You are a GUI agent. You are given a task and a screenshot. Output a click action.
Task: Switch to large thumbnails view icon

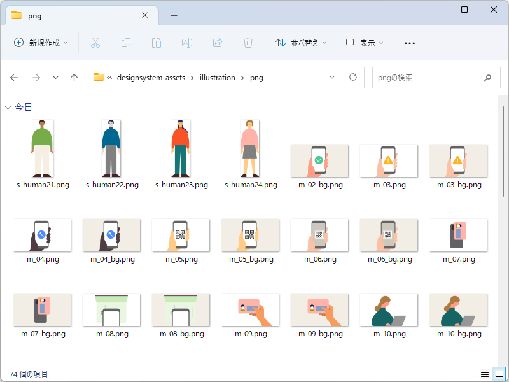[x=499, y=374]
